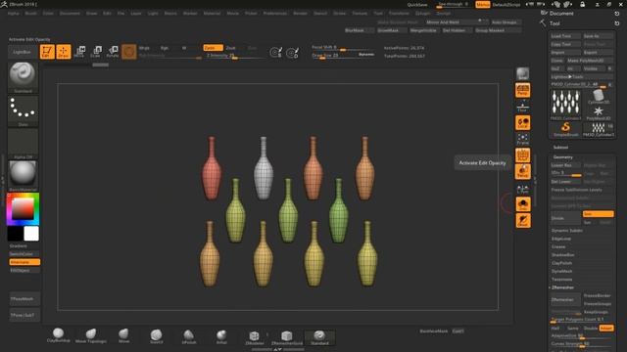This screenshot has width=627, height=352.
Task: Open the Alpha menu
Action: click(13, 13)
